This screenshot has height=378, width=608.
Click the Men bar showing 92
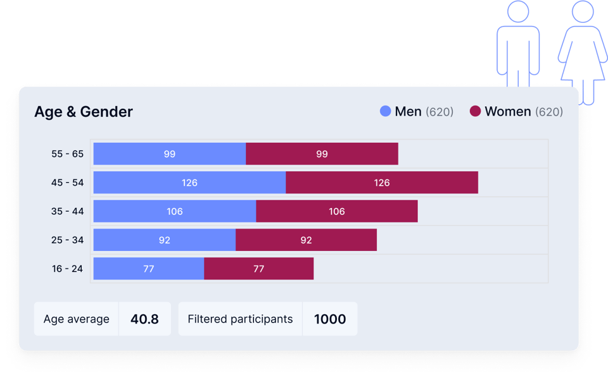click(165, 240)
